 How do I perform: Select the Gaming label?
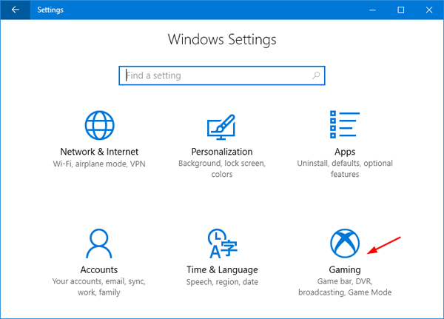point(345,270)
